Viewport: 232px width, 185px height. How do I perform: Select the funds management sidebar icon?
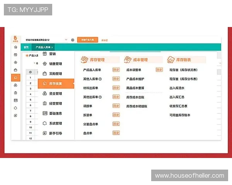(15, 85)
